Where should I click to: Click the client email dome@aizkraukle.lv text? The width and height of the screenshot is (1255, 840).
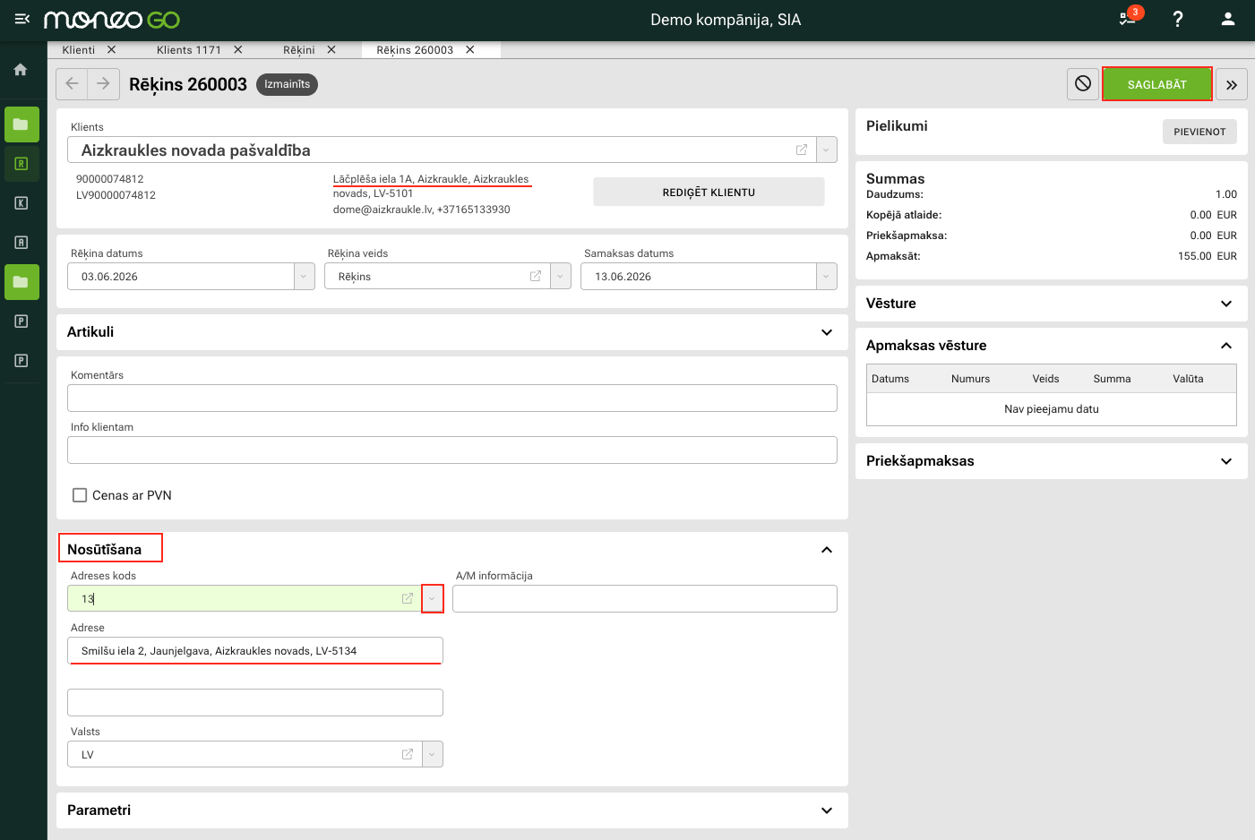(x=383, y=210)
